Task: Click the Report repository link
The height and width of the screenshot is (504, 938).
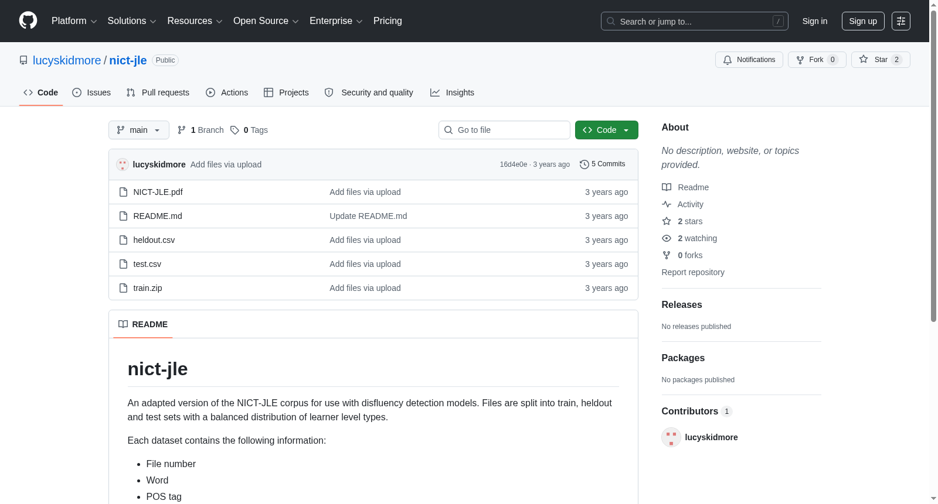Action: (x=693, y=272)
